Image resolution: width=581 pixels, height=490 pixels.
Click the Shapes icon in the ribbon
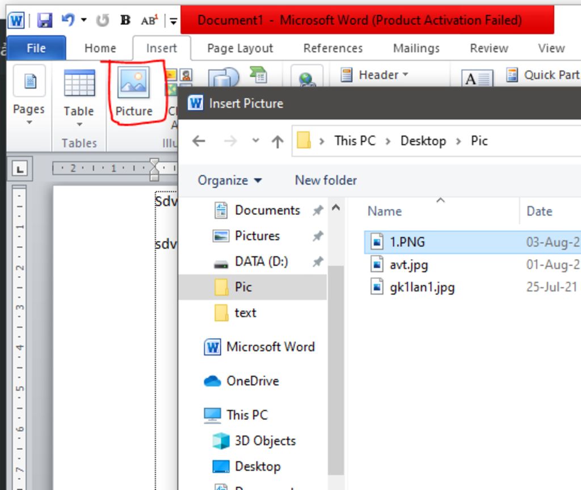pos(224,77)
